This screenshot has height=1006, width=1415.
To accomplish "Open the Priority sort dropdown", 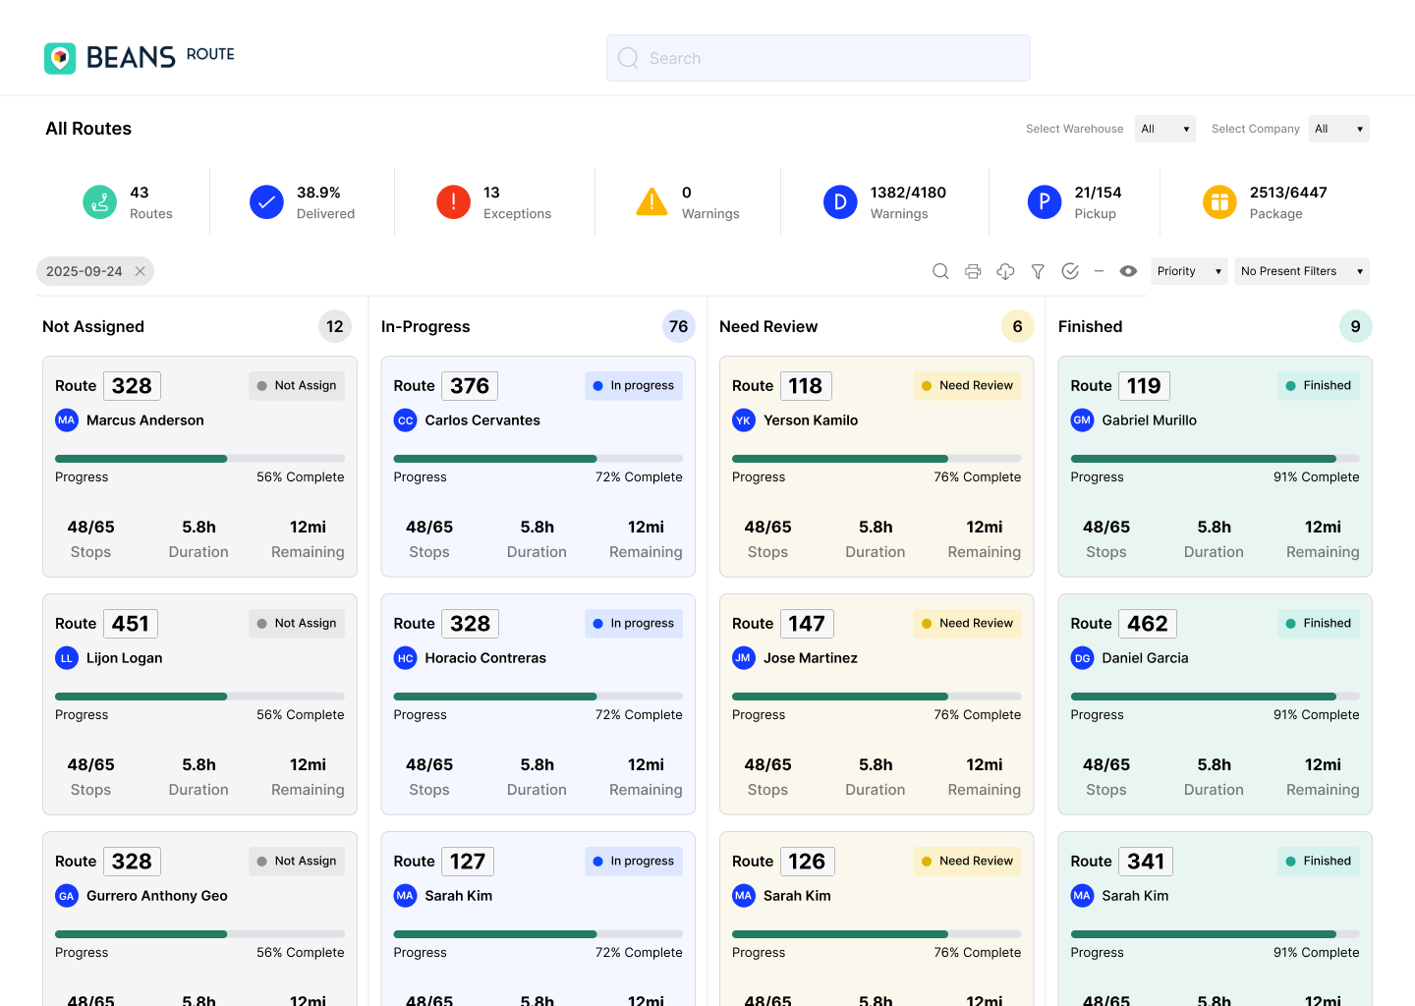I will [x=1189, y=271].
